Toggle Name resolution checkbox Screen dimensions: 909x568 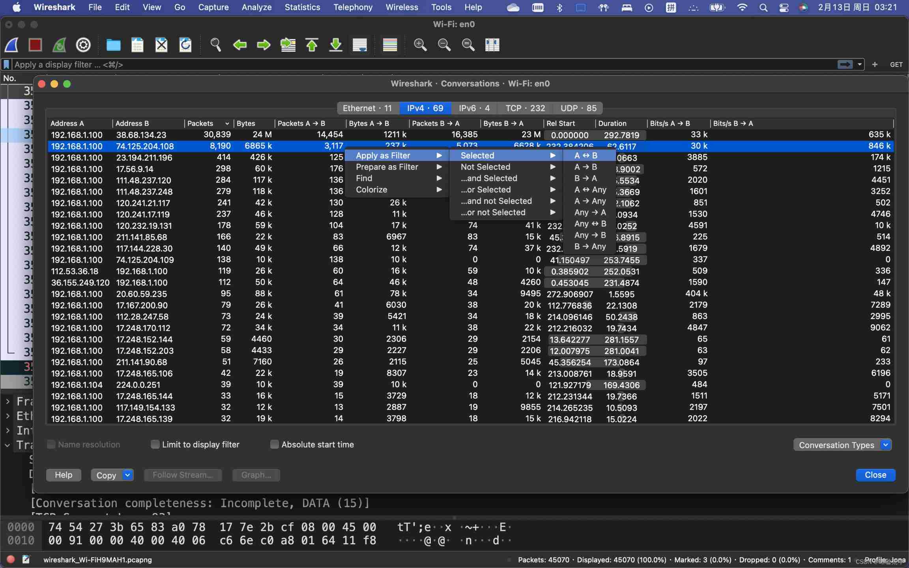[x=51, y=445]
